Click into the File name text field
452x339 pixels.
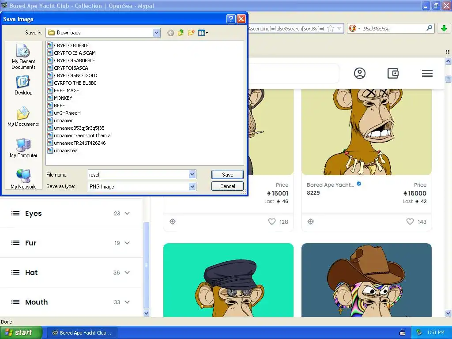click(138, 174)
